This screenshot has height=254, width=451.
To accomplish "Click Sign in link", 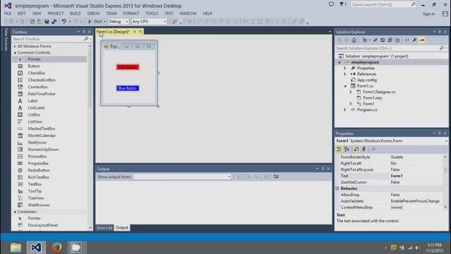I will pyautogui.click(x=428, y=14).
